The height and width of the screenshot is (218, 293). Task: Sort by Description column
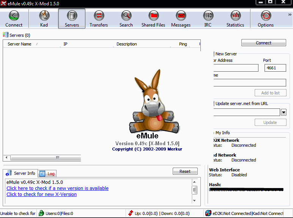pyautogui.click(x=142, y=44)
